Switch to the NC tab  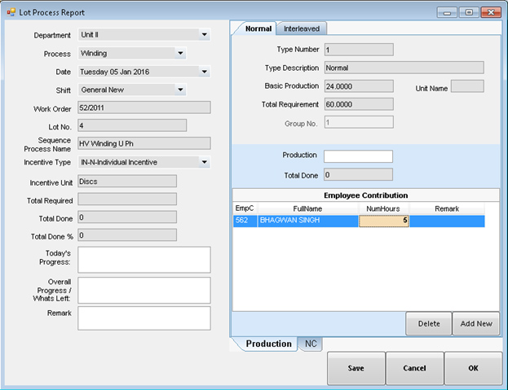[311, 344]
